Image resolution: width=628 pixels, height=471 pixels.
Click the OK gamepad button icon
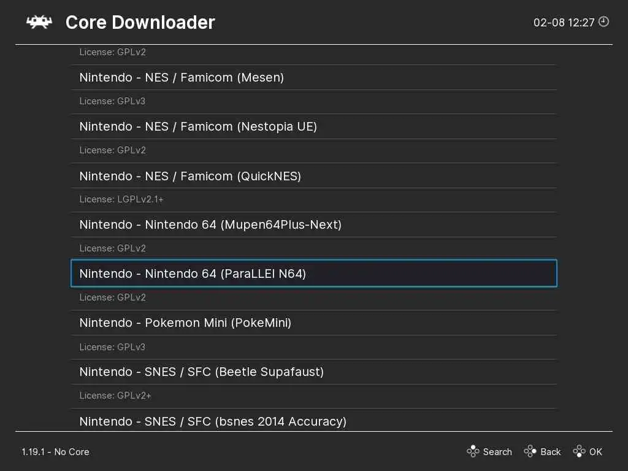pos(580,452)
